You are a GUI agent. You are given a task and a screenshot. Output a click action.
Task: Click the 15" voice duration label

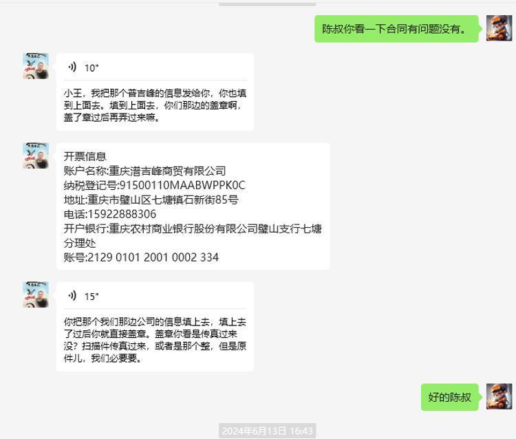pyautogui.click(x=92, y=297)
